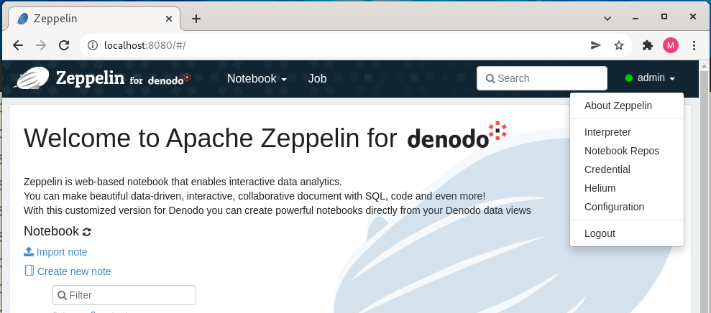Viewport: 711px width, 313px height.
Task: Go back with browser back arrow
Action: coord(18,45)
